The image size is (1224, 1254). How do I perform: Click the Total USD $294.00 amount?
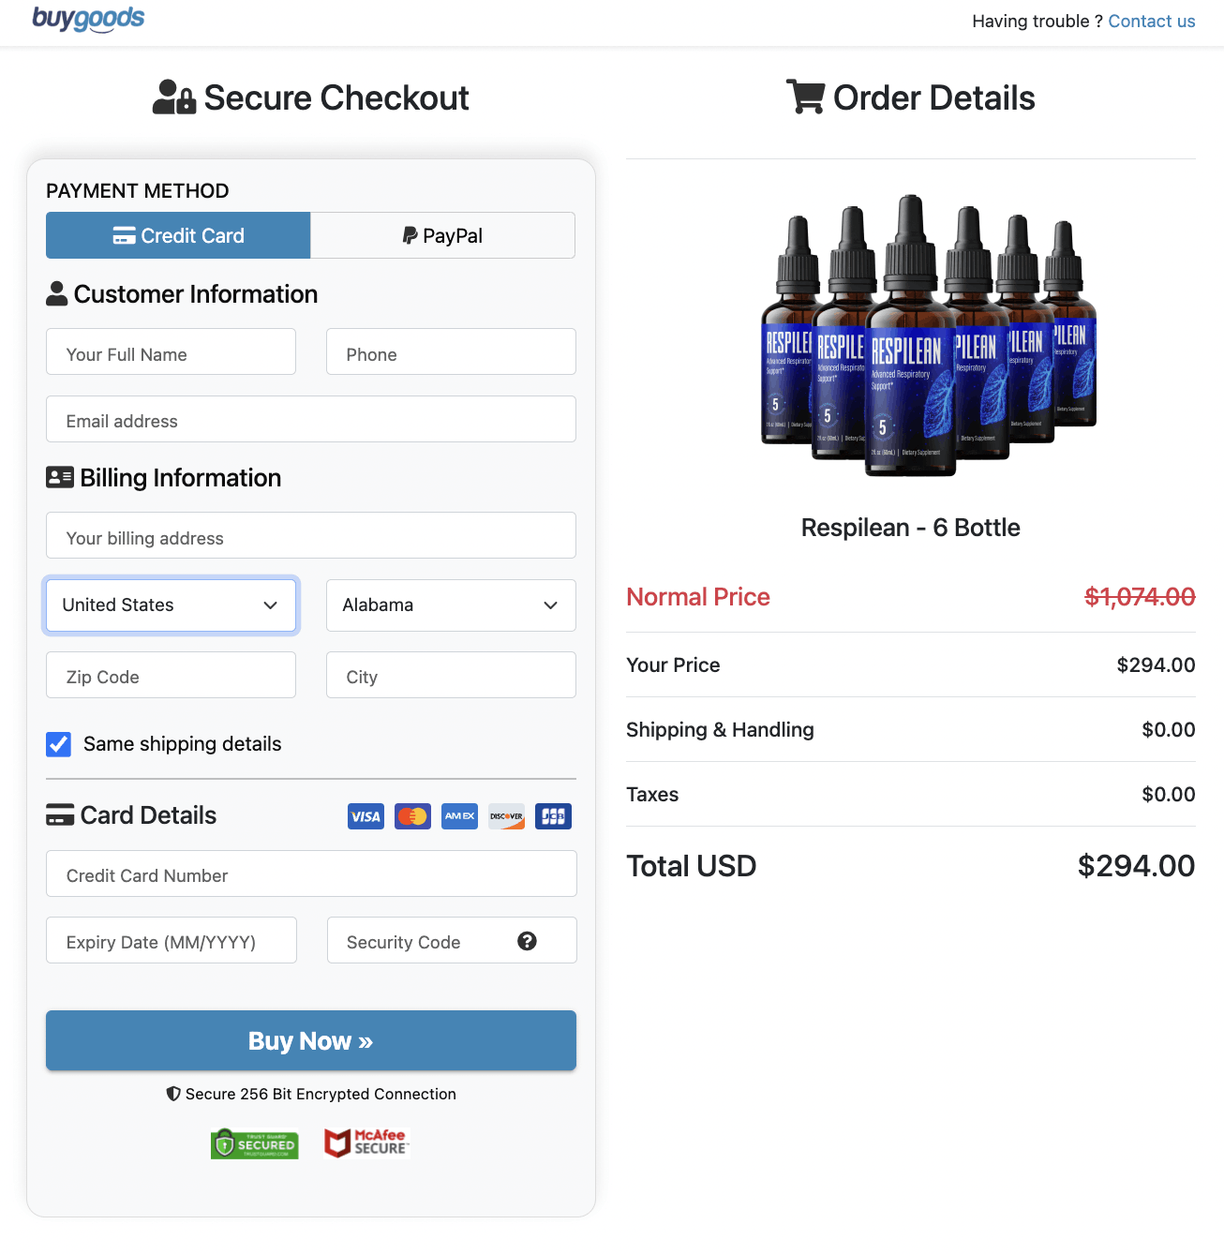pyautogui.click(x=1136, y=866)
